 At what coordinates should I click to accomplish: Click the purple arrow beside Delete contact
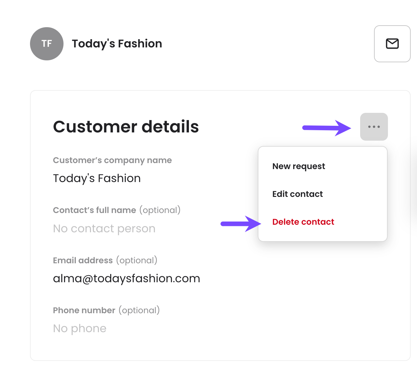[x=241, y=224]
